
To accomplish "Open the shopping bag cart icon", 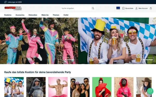I will 151,8.
